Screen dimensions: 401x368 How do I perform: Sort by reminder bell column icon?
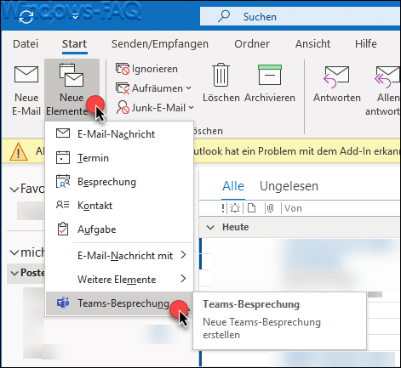(235, 208)
